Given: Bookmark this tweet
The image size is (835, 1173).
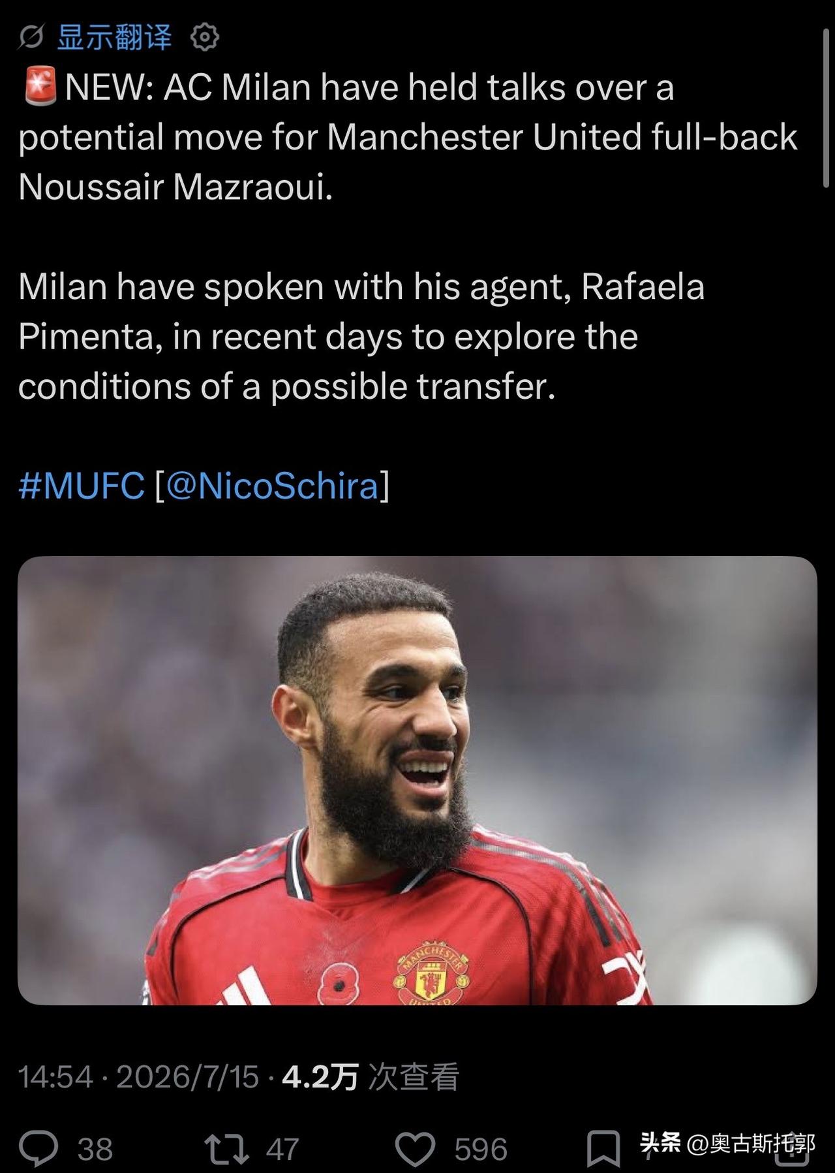Looking at the screenshot, I should 603,1149.
